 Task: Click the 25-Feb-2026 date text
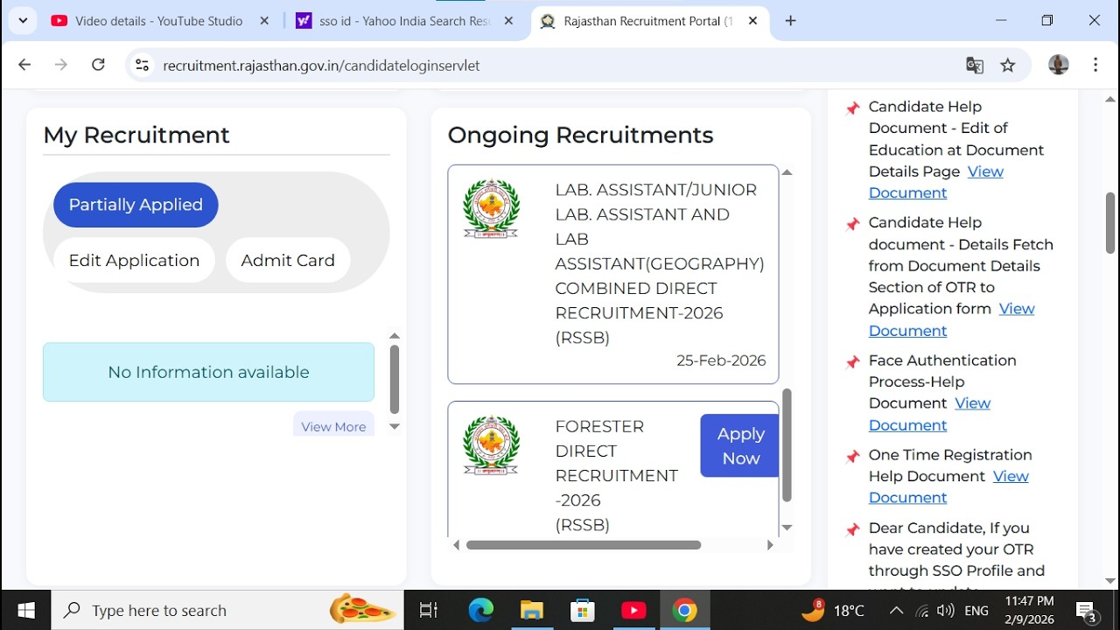pyautogui.click(x=721, y=360)
